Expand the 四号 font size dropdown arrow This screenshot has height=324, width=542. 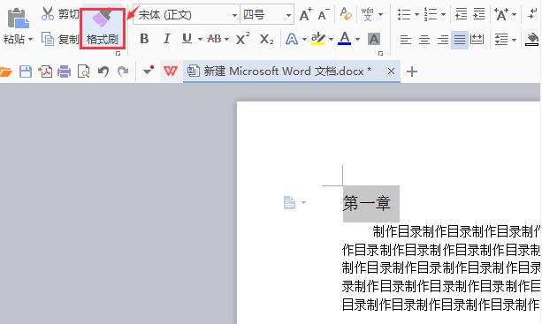tap(288, 15)
